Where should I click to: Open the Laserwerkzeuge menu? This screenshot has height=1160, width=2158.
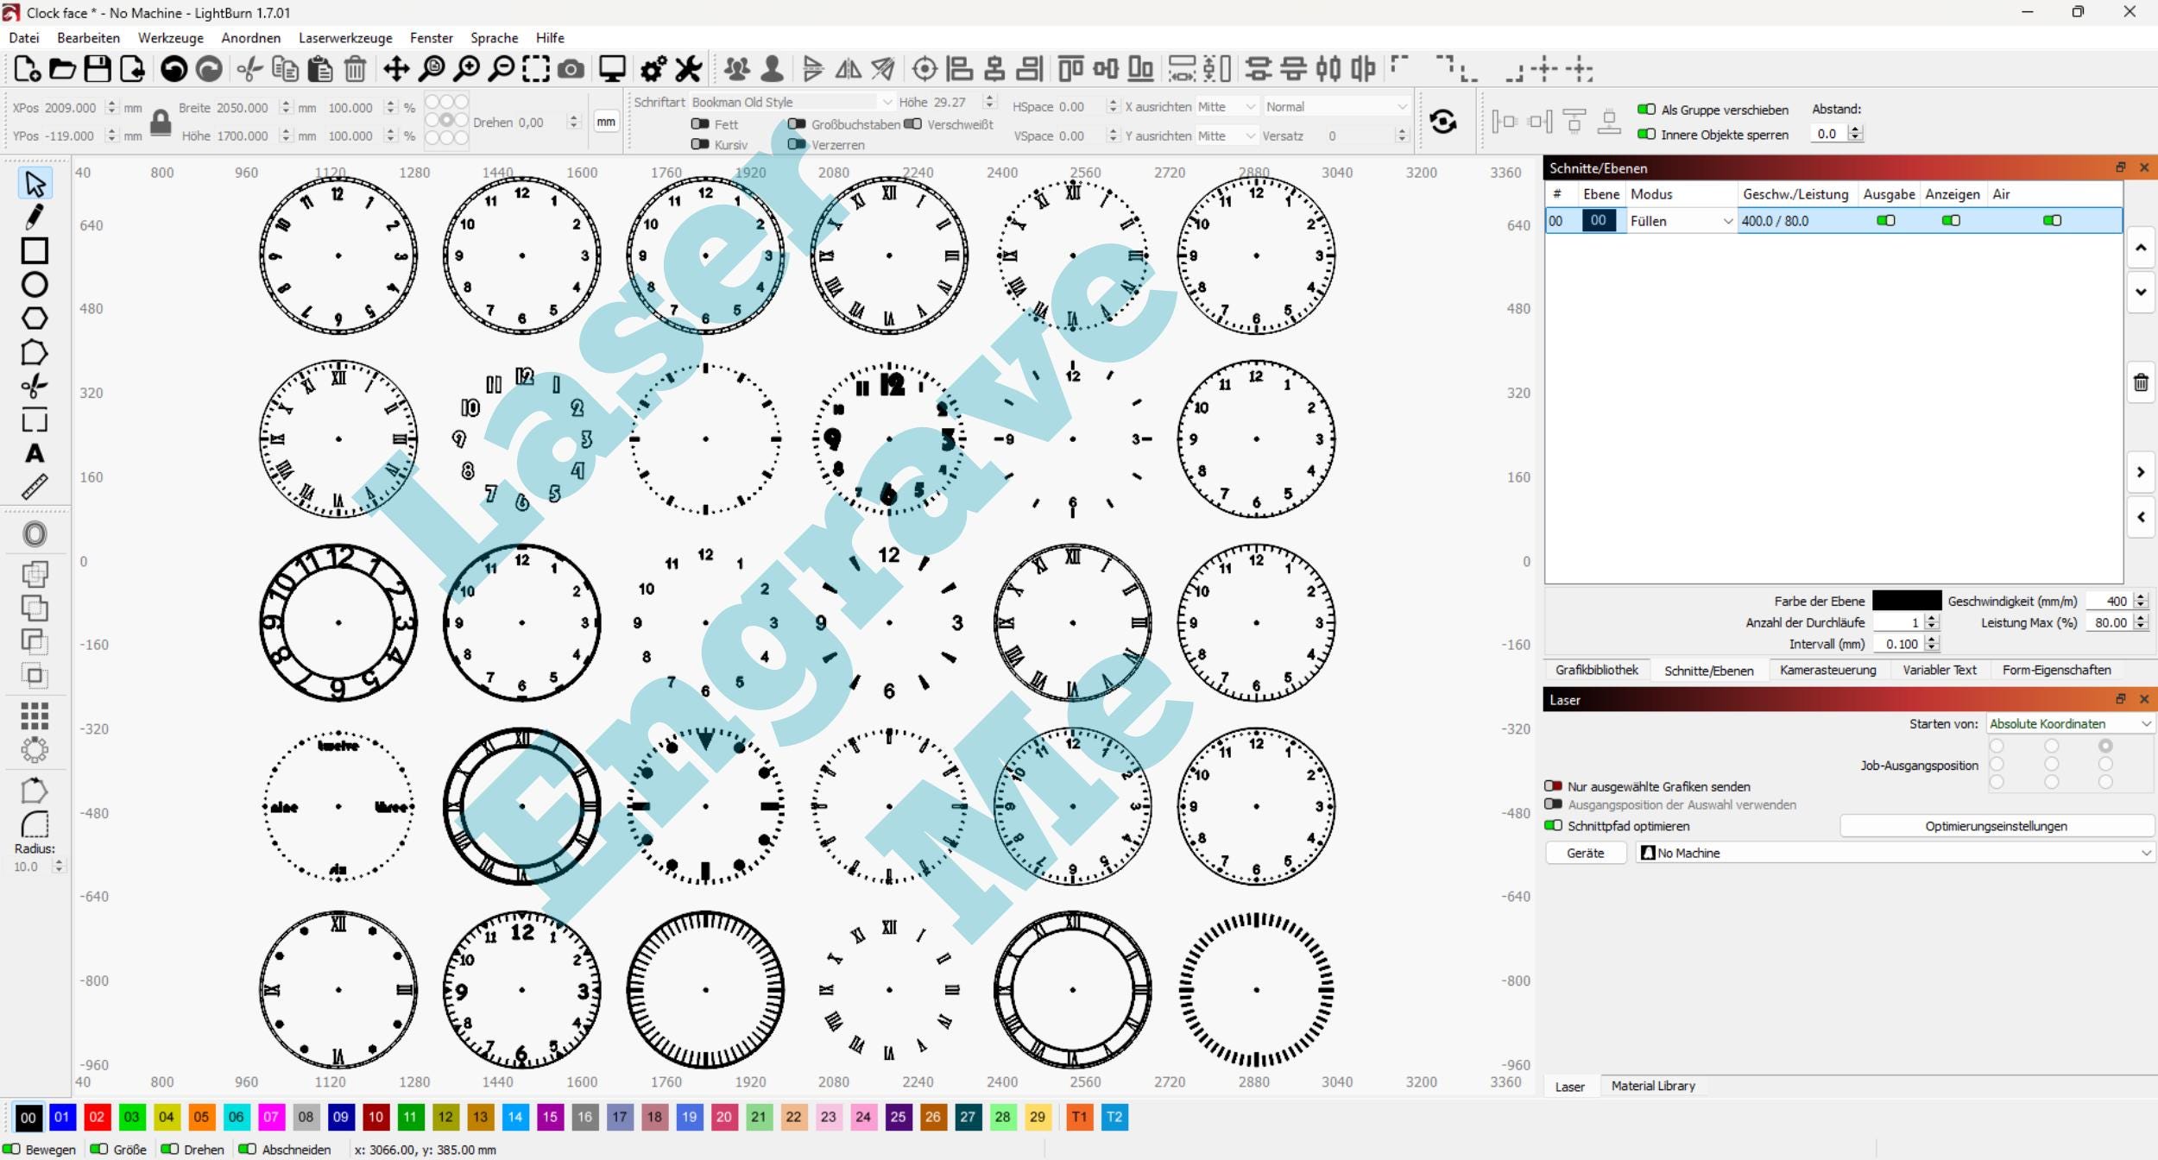tap(345, 38)
